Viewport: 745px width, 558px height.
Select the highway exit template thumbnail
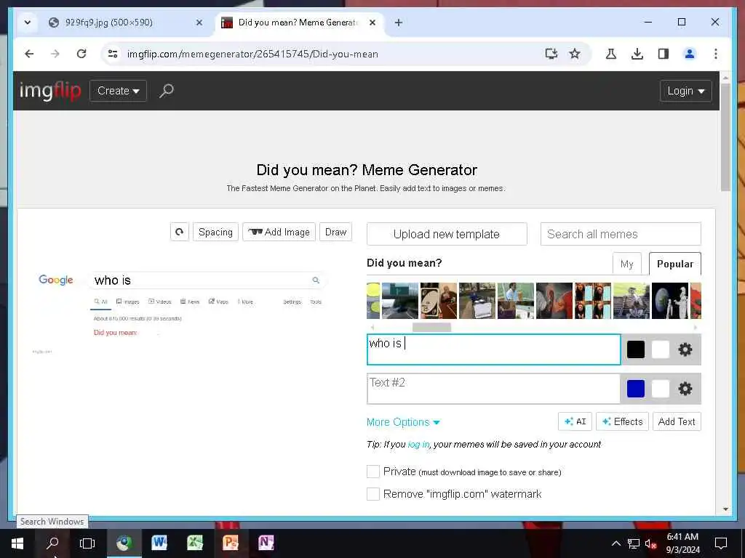click(400, 301)
